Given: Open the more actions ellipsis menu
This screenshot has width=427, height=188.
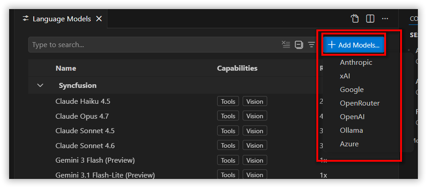Looking at the screenshot, I should tap(385, 19).
